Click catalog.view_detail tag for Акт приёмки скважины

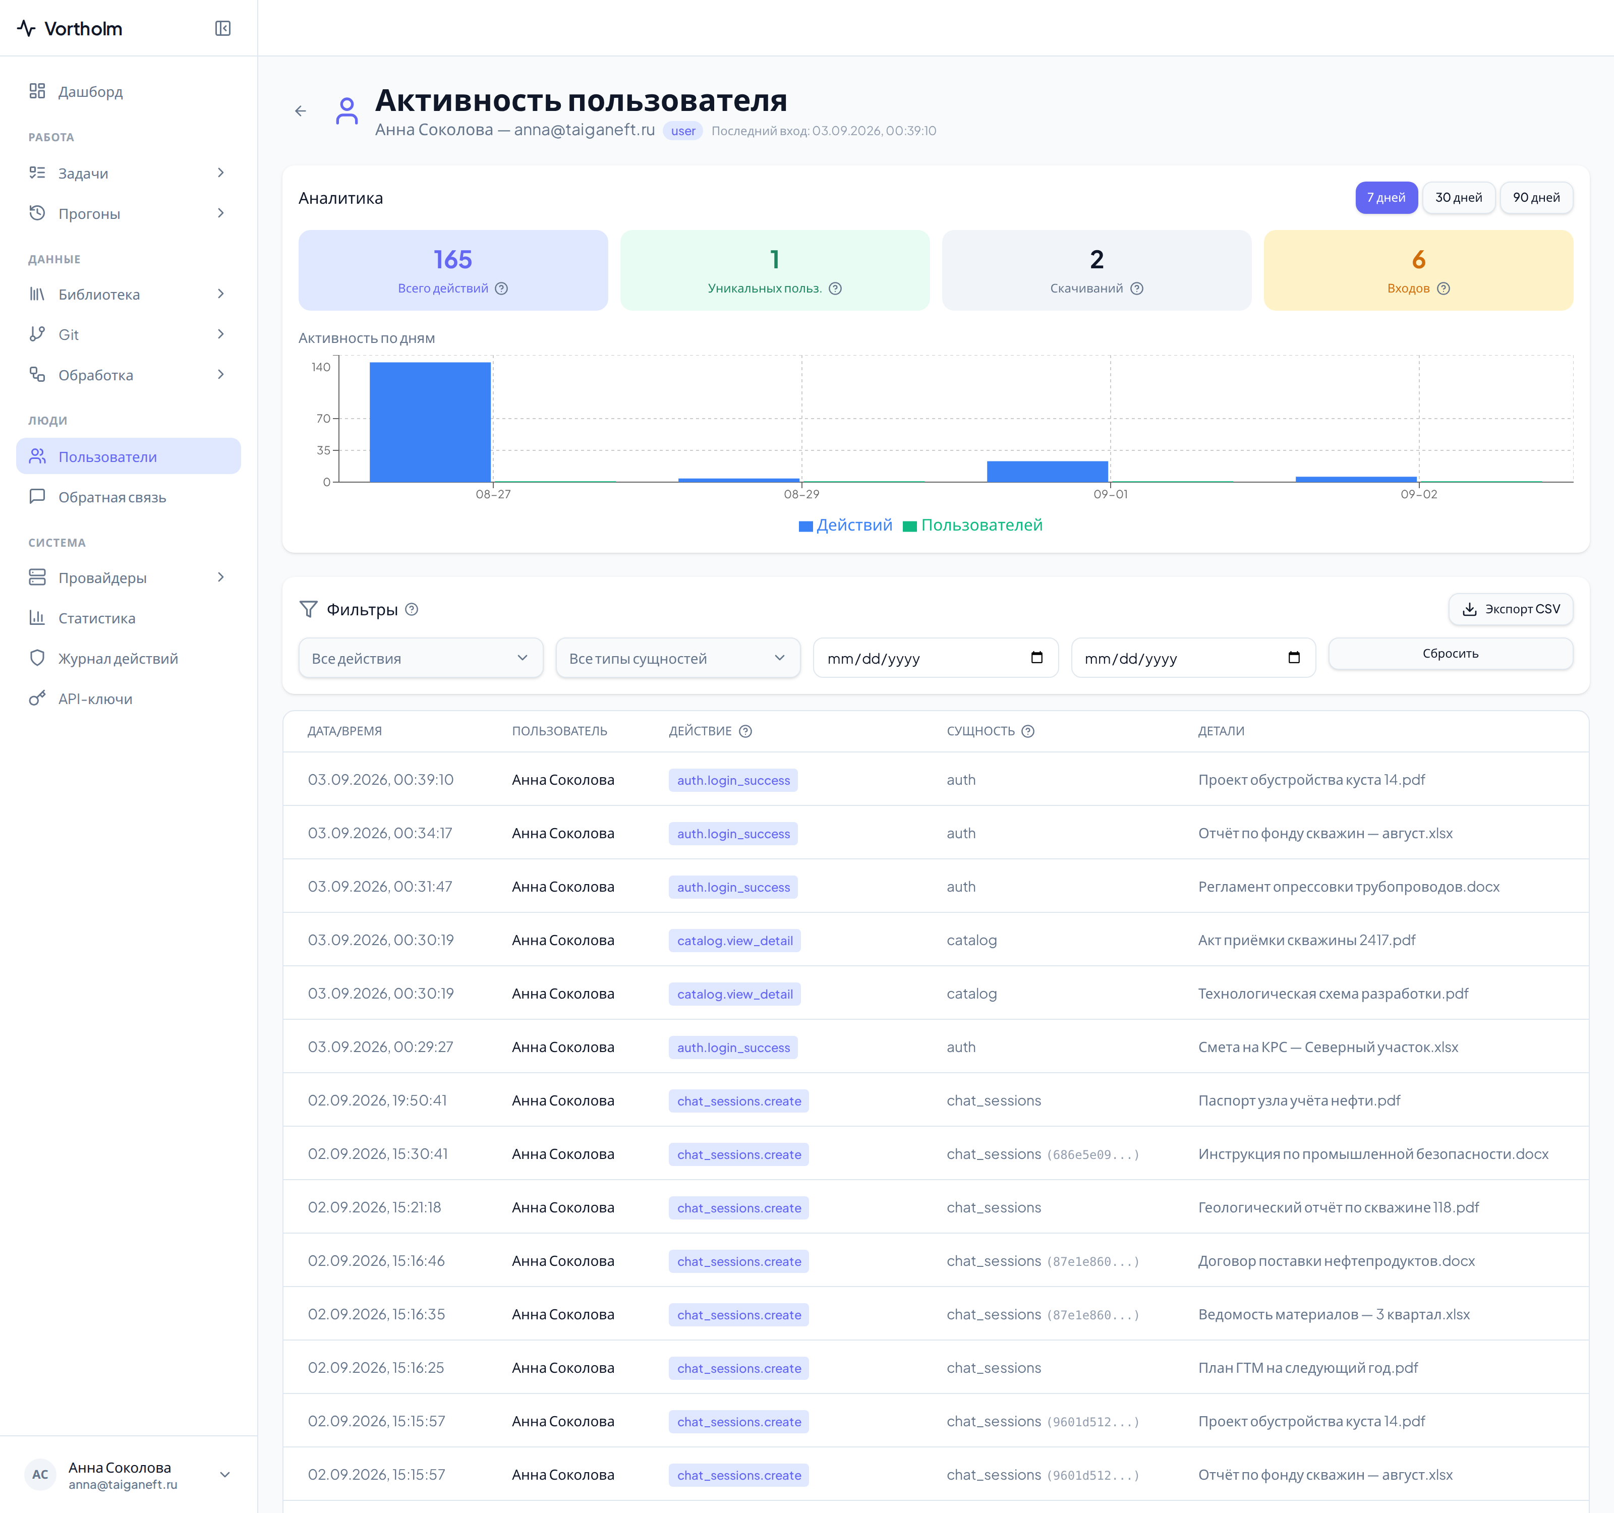(735, 940)
